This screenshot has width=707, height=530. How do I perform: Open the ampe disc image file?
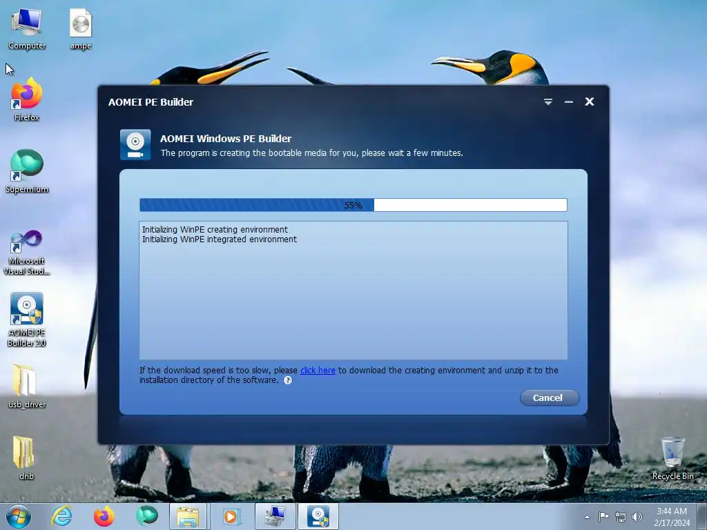81,28
